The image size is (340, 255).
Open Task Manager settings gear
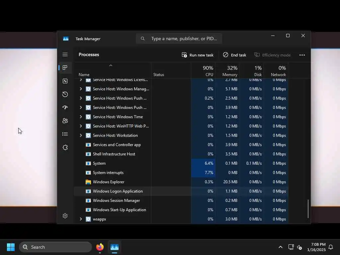(x=65, y=216)
